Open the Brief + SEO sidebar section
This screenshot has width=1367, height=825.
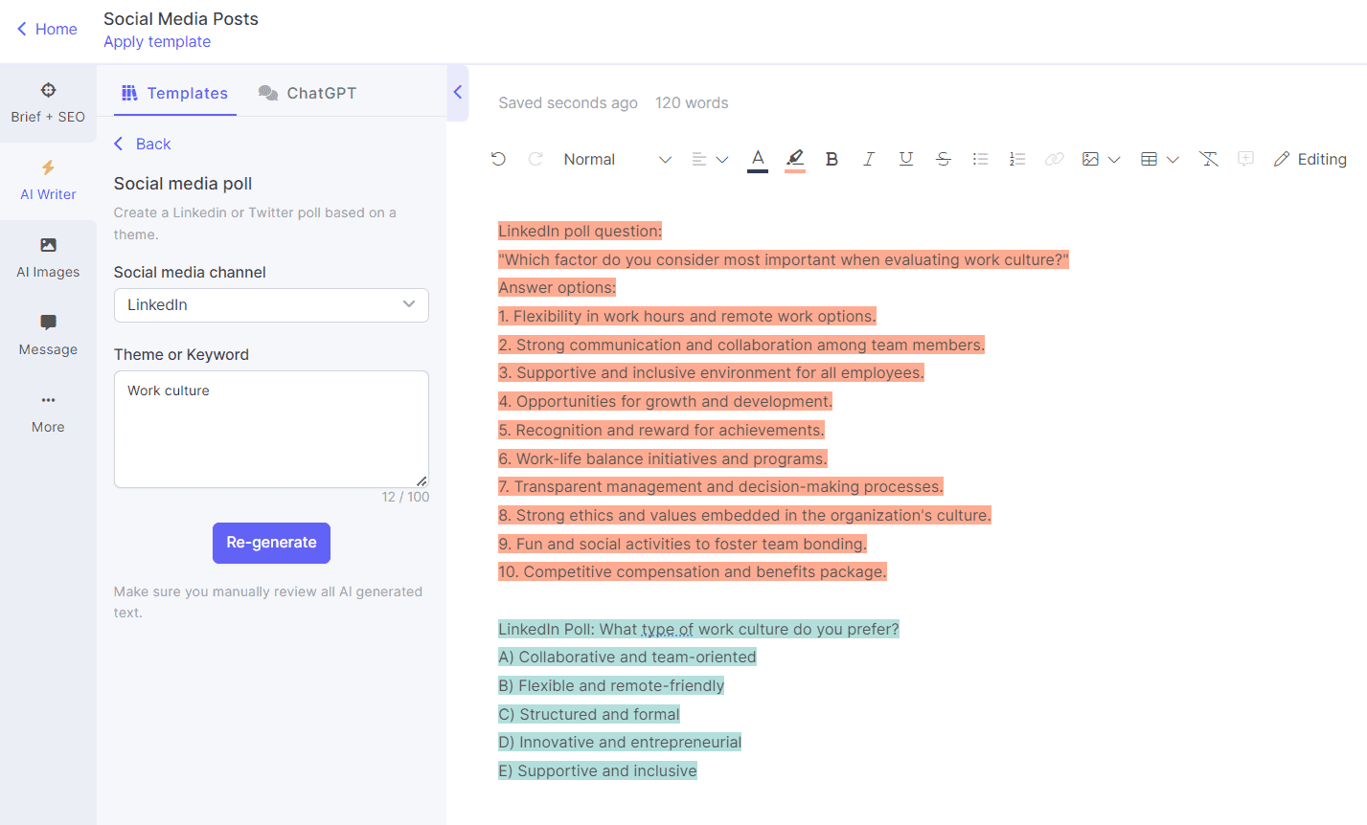48,103
